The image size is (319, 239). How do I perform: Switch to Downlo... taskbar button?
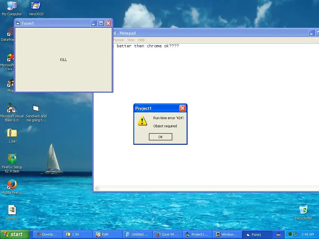47,234
